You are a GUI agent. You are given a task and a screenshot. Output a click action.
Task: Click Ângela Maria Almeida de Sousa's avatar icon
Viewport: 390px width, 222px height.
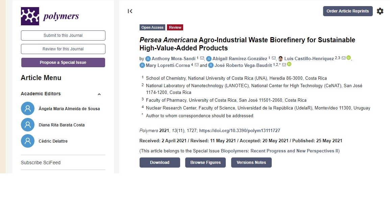coord(28,108)
